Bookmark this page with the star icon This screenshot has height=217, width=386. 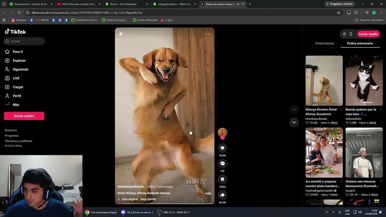(x=339, y=13)
